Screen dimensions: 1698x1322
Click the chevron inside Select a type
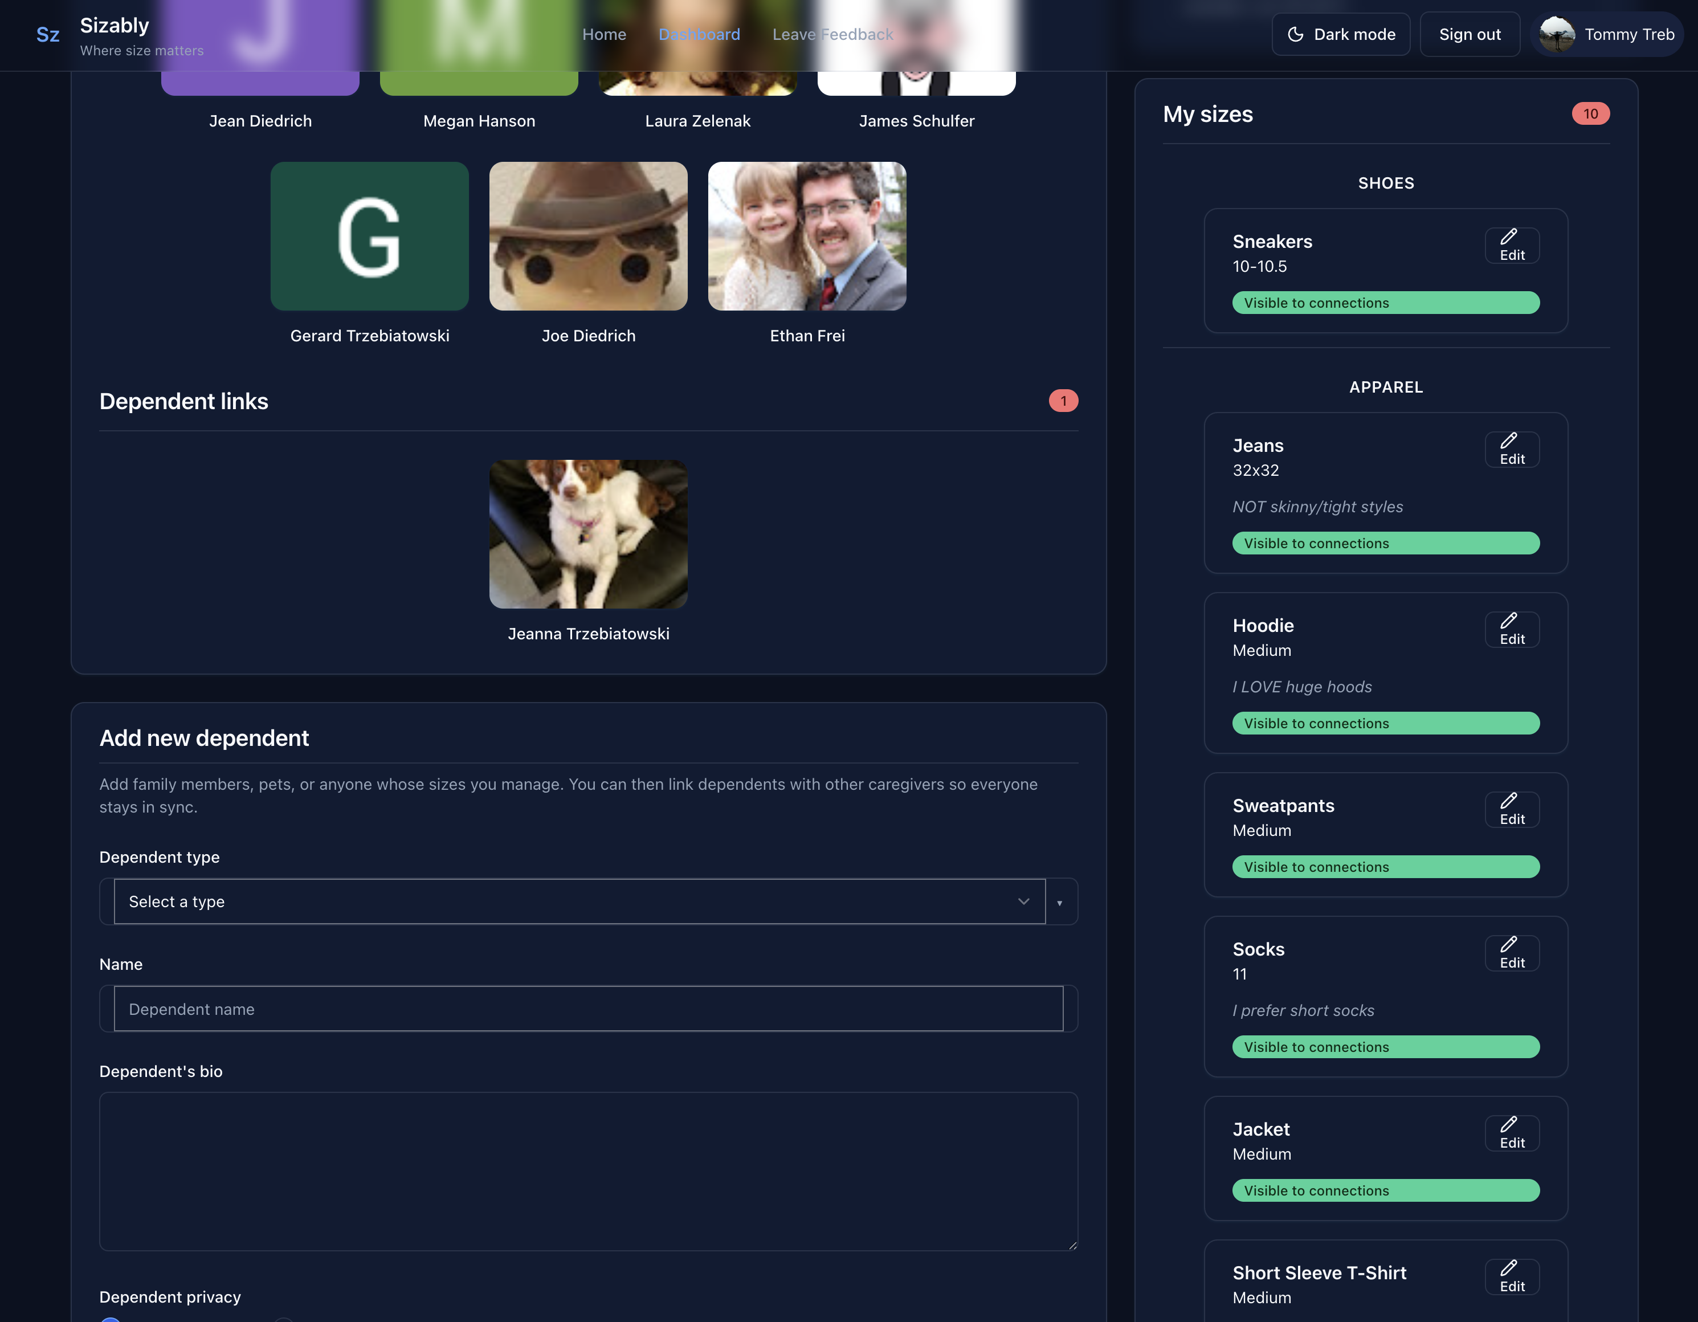pos(1023,901)
